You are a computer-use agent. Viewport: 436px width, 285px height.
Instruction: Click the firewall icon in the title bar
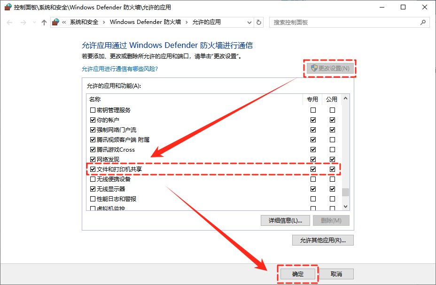point(8,7)
